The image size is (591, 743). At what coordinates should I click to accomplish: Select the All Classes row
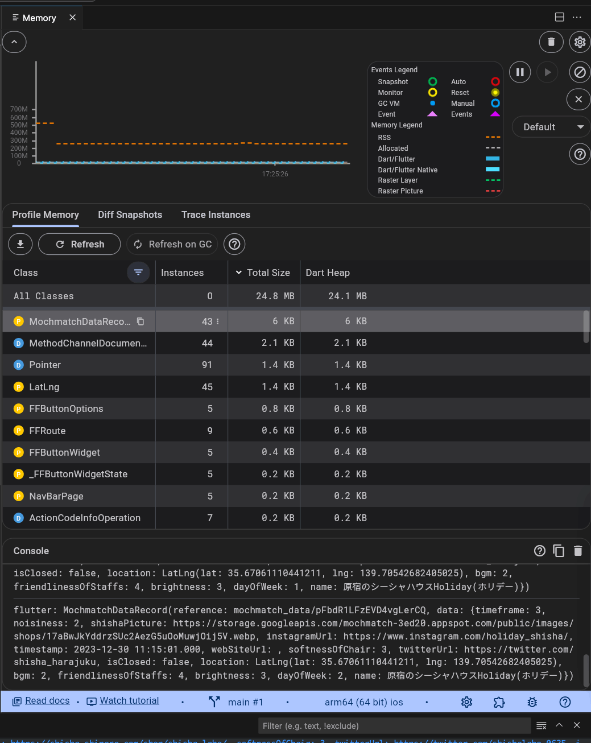[296, 296]
